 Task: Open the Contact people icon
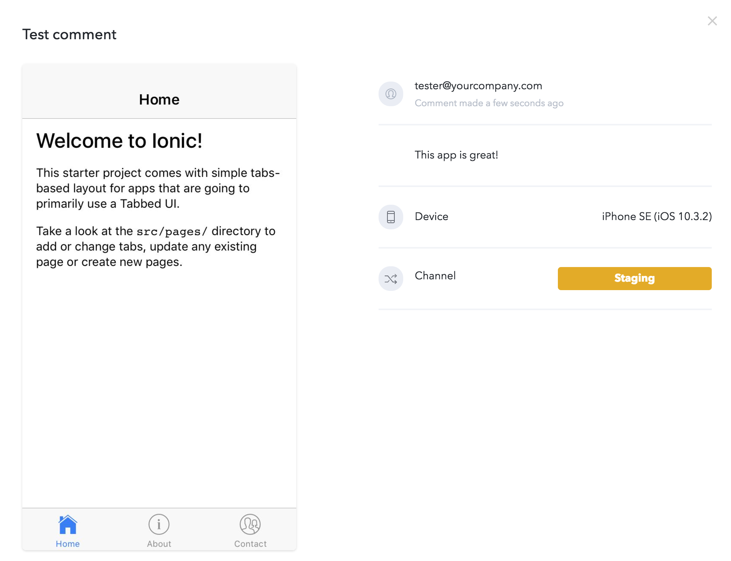click(250, 524)
